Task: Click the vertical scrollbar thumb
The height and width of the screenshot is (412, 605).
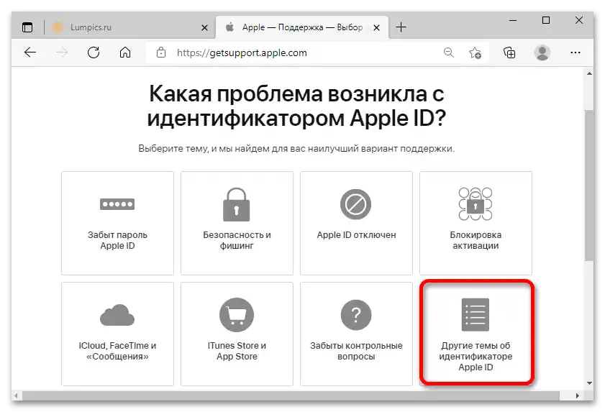Action: 588,186
